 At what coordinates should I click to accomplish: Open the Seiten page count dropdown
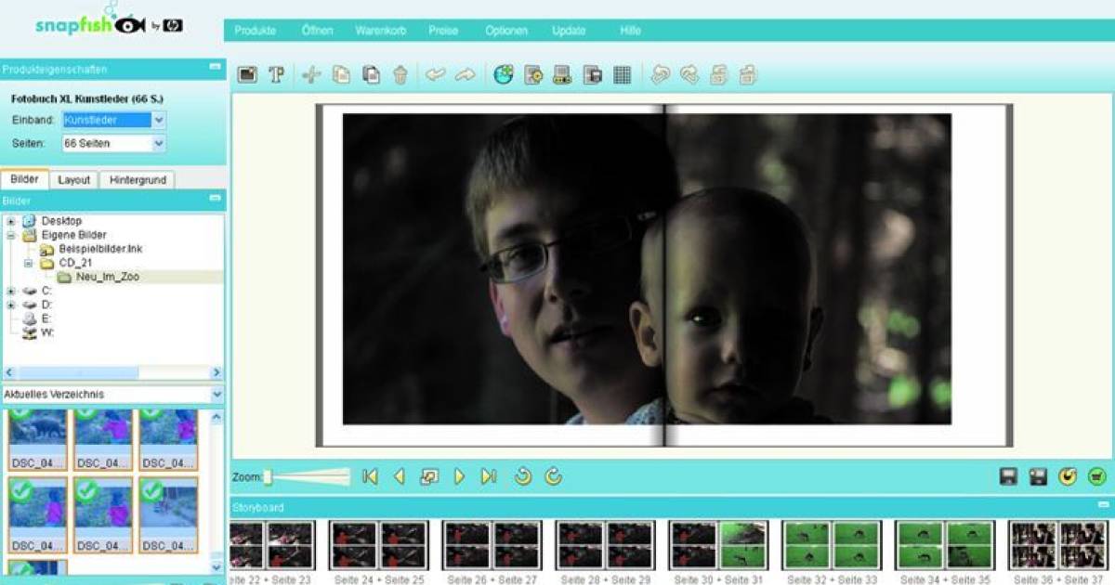pos(113,143)
